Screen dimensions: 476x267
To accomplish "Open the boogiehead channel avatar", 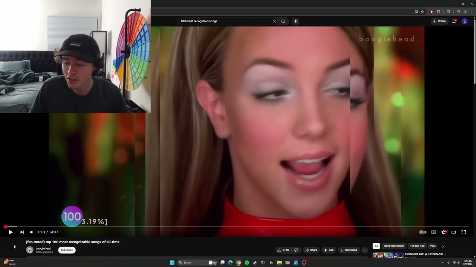I will (x=29, y=250).
